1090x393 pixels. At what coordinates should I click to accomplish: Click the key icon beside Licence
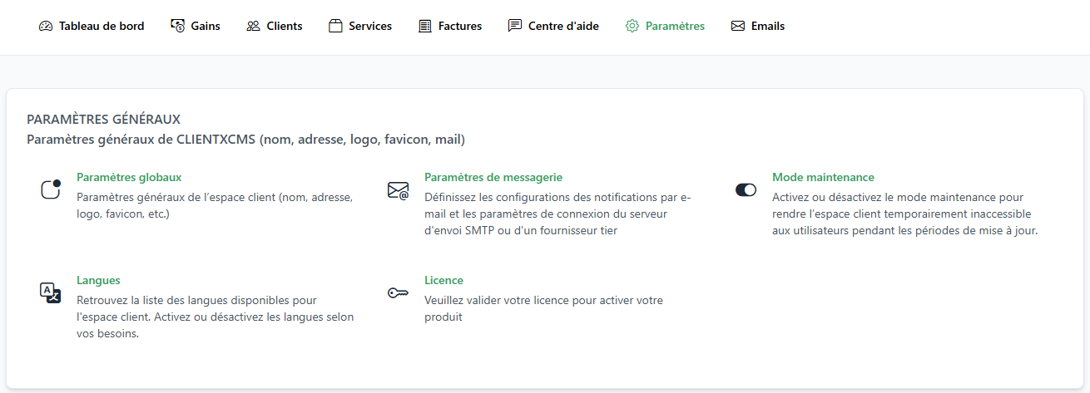click(398, 293)
